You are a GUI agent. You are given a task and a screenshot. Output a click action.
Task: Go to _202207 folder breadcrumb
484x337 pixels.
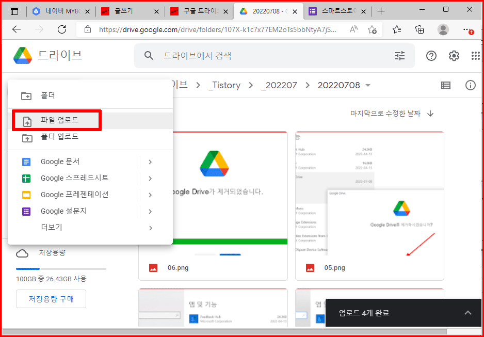point(279,86)
